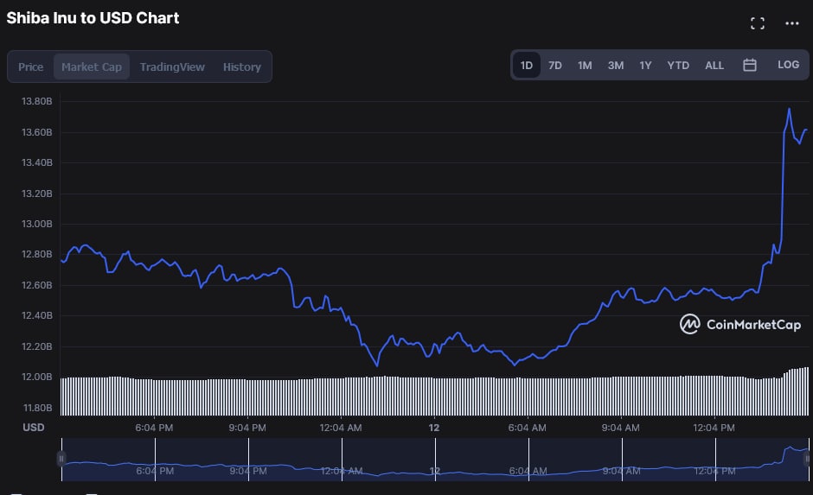This screenshot has width=813, height=495.
Task: Switch to the Price tab
Action: (x=31, y=67)
